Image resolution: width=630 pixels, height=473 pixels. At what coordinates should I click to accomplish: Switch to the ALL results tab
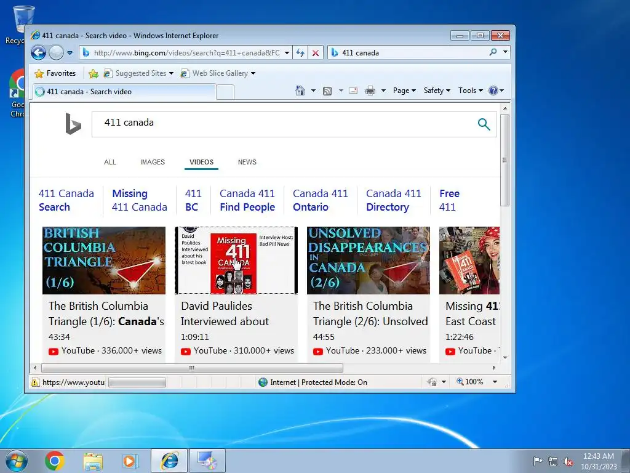(110, 162)
